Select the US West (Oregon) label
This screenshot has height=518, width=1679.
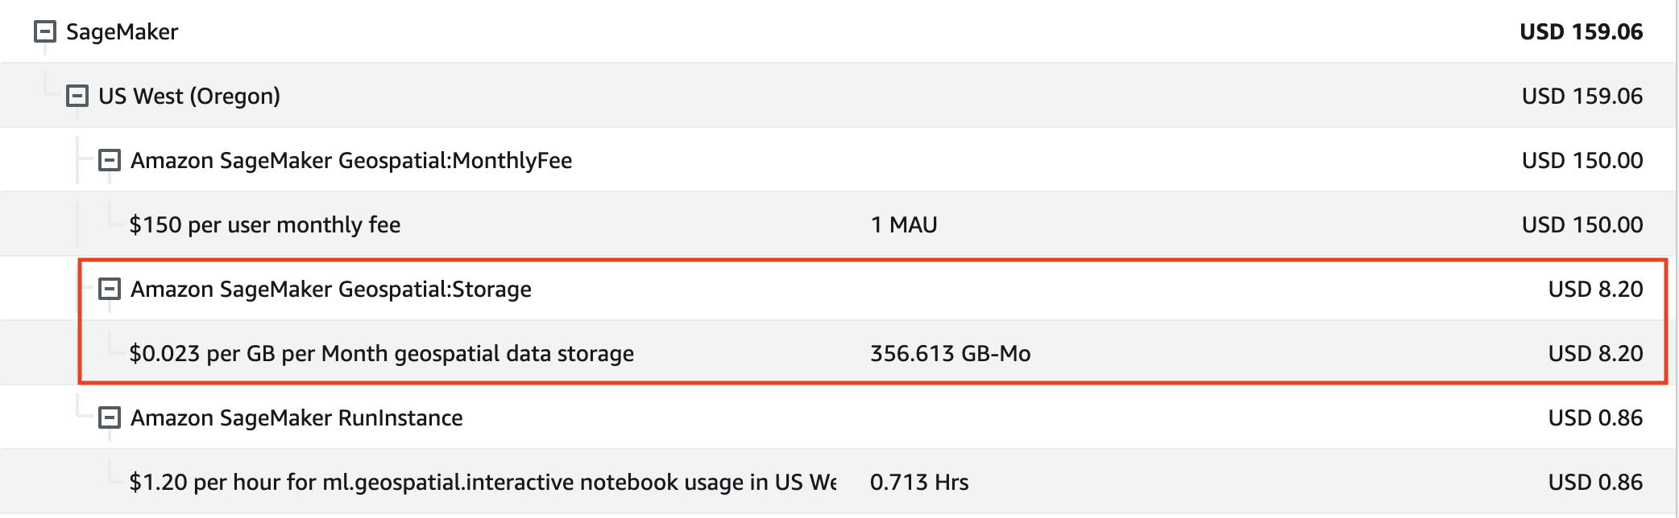189,97
